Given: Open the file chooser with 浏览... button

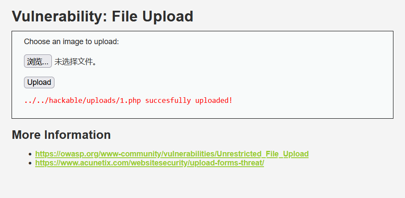Looking at the screenshot, I should [38, 61].
